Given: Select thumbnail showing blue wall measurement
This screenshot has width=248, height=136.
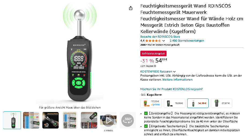Looking at the screenshot, I should pos(31,120).
